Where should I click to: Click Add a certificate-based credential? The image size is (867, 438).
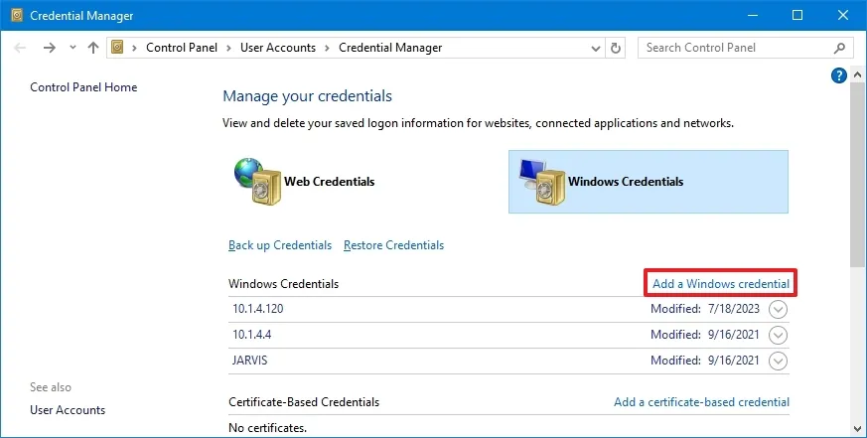702,402
